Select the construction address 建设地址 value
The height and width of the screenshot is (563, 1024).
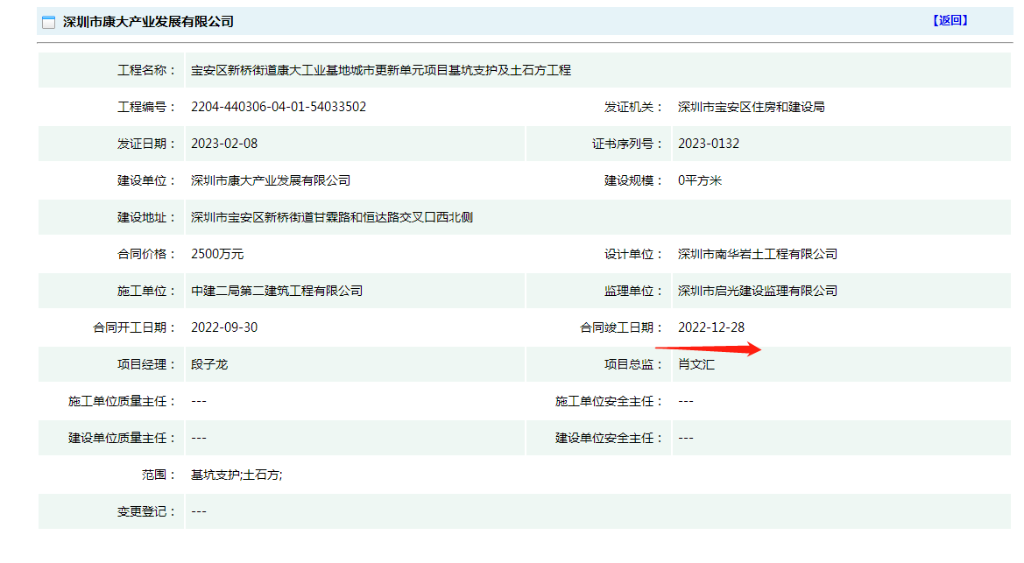pyautogui.click(x=332, y=217)
